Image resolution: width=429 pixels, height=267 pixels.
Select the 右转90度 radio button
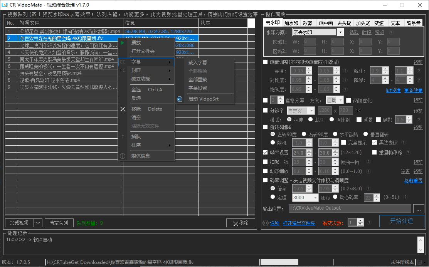(x=304, y=134)
